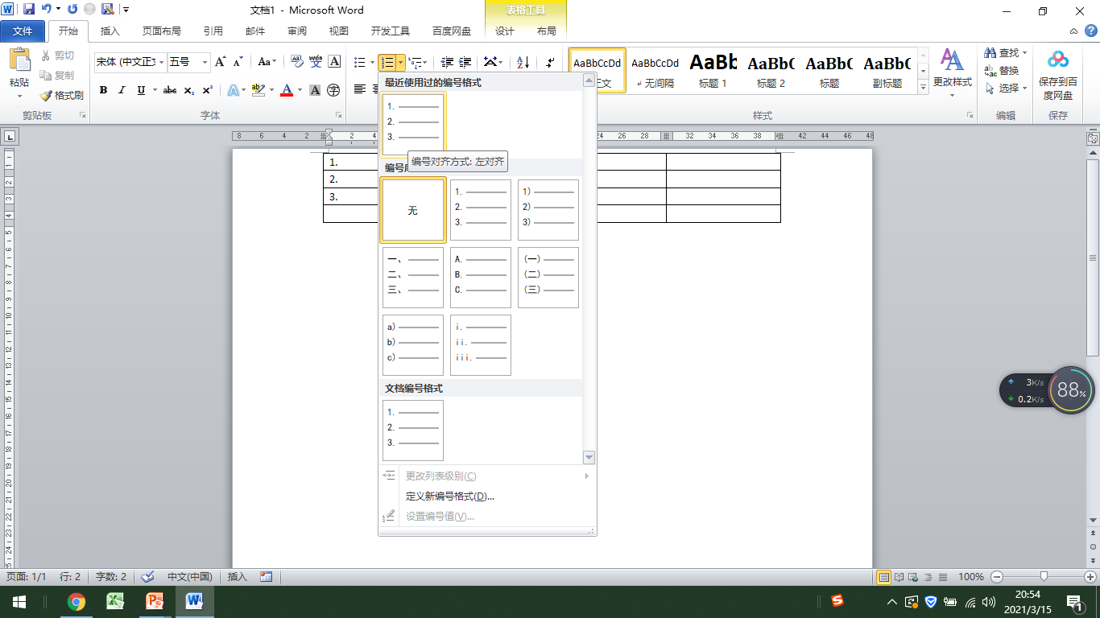Screen dimensions: 1100x618
Task: Grow font size with the large A icon
Action: (x=221, y=62)
